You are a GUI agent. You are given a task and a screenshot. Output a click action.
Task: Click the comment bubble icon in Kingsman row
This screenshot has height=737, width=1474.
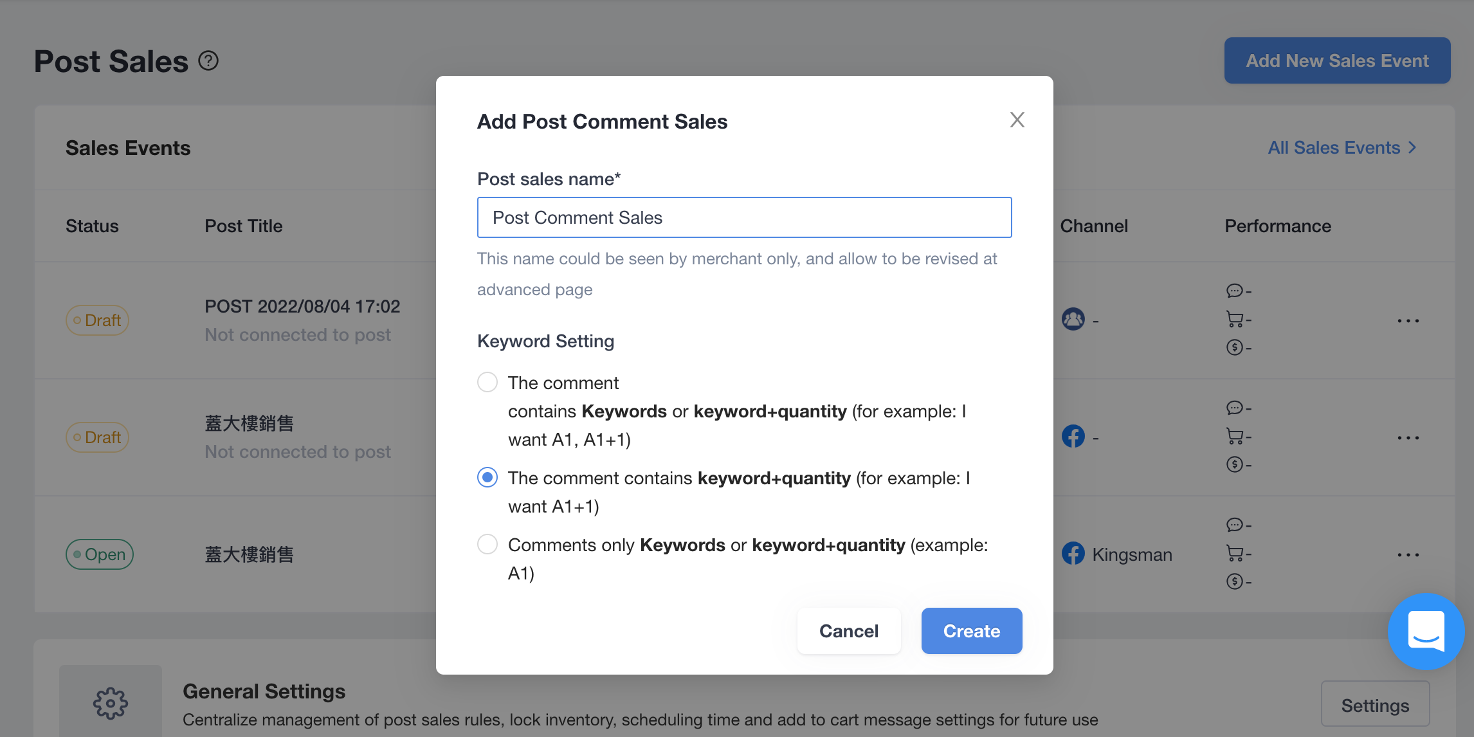click(x=1235, y=525)
